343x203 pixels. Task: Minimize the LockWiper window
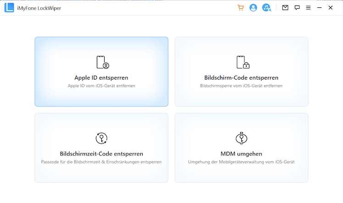coord(319,8)
